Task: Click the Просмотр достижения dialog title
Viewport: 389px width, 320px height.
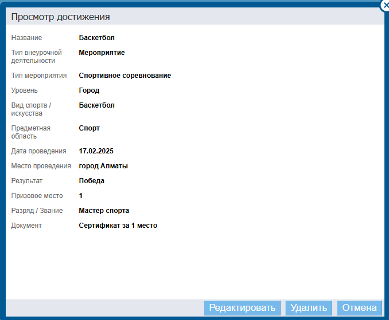Action: coord(60,17)
